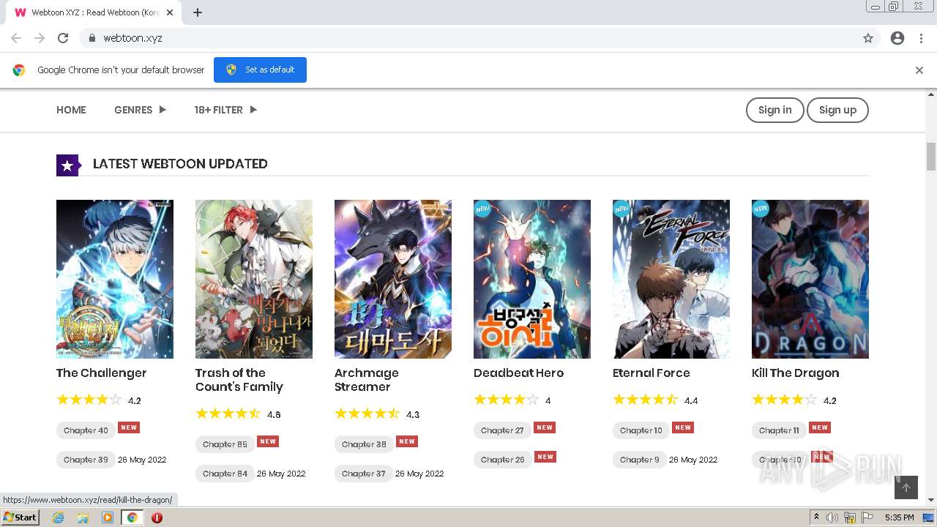Click the Sign in button

click(774, 110)
